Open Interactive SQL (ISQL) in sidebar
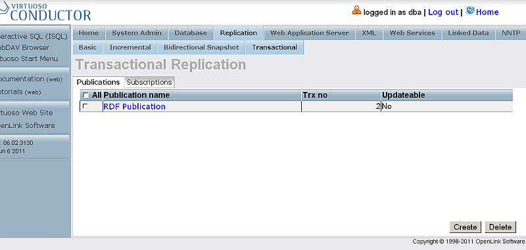The height and width of the screenshot is (250, 526). tap(34, 36)
